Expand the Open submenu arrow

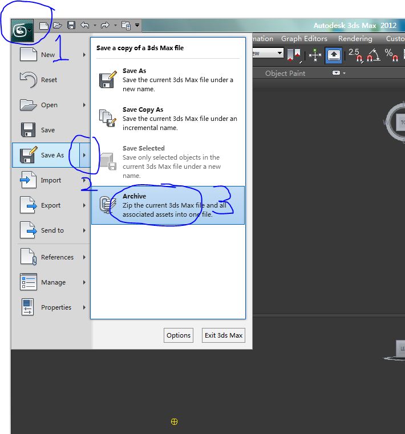pos(84,105)
